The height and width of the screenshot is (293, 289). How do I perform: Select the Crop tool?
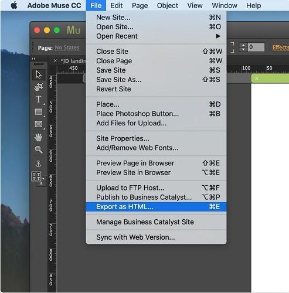pos(39,87)
